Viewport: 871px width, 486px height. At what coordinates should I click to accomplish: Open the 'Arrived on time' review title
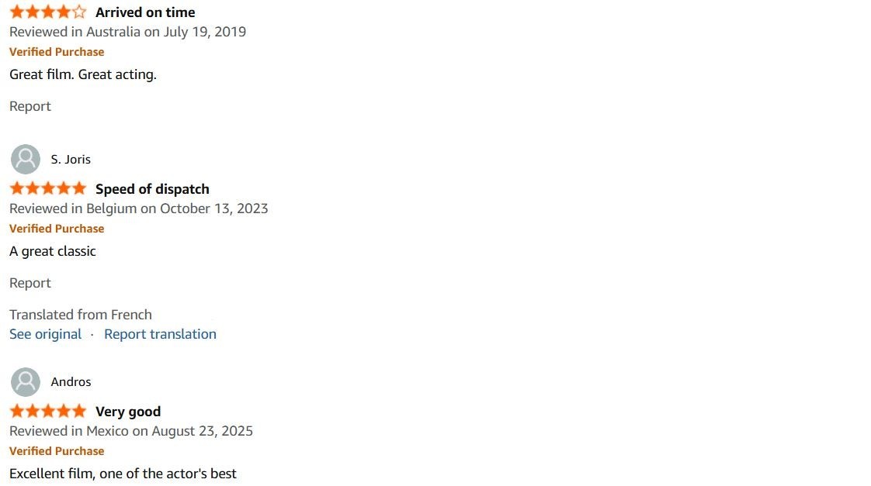coord(145,12)
